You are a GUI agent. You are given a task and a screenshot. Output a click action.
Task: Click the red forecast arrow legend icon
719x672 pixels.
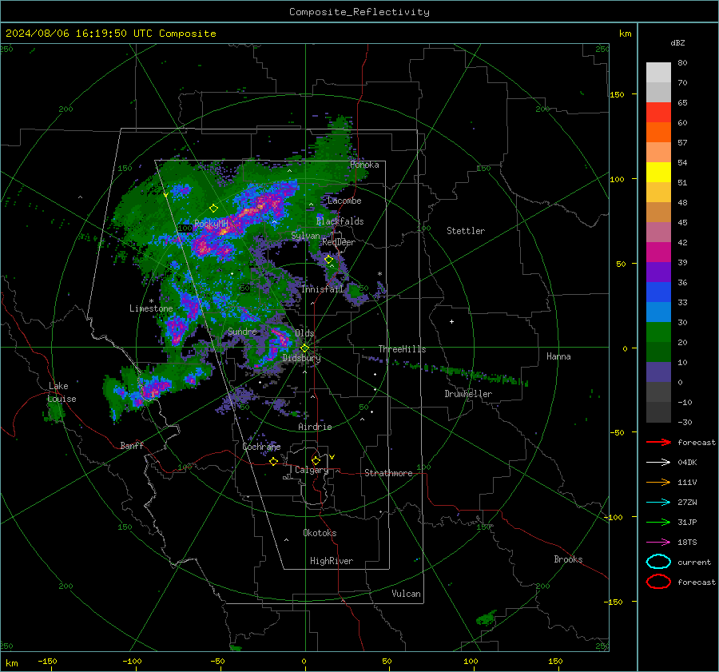pos(658,442)
